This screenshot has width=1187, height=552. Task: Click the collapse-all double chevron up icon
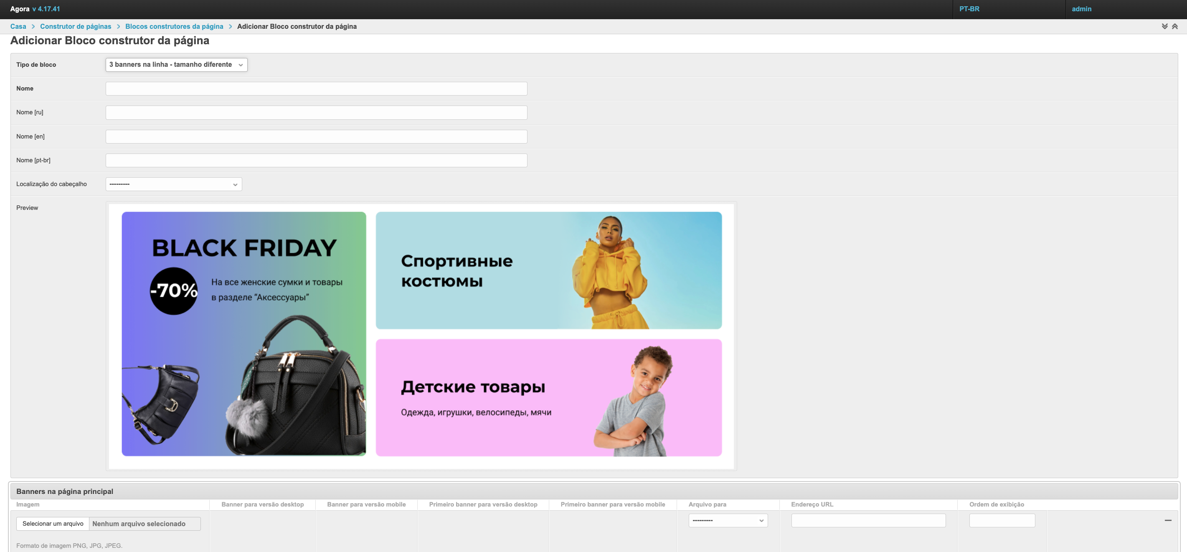1174,26
